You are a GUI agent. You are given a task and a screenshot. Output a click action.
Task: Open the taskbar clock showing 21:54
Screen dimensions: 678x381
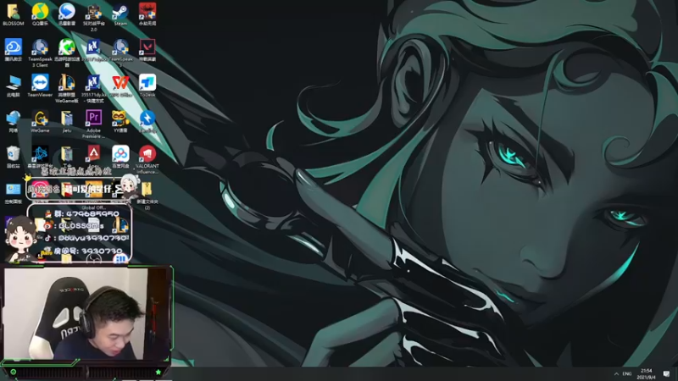pos(646,374)
